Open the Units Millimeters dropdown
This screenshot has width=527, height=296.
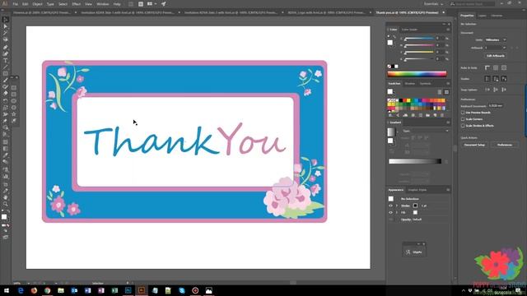(496, 39)
